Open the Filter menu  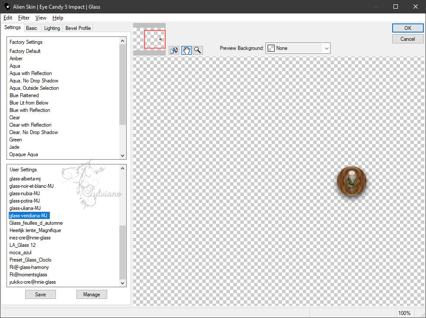click(x=23, y=18)
